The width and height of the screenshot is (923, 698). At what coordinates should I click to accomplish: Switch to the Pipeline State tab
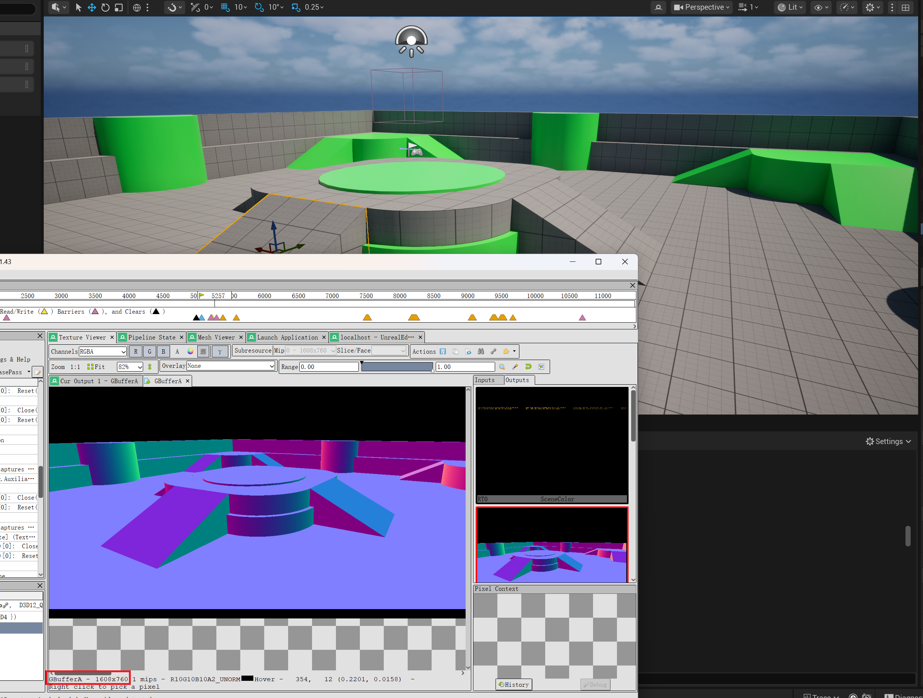pos(151,337)
